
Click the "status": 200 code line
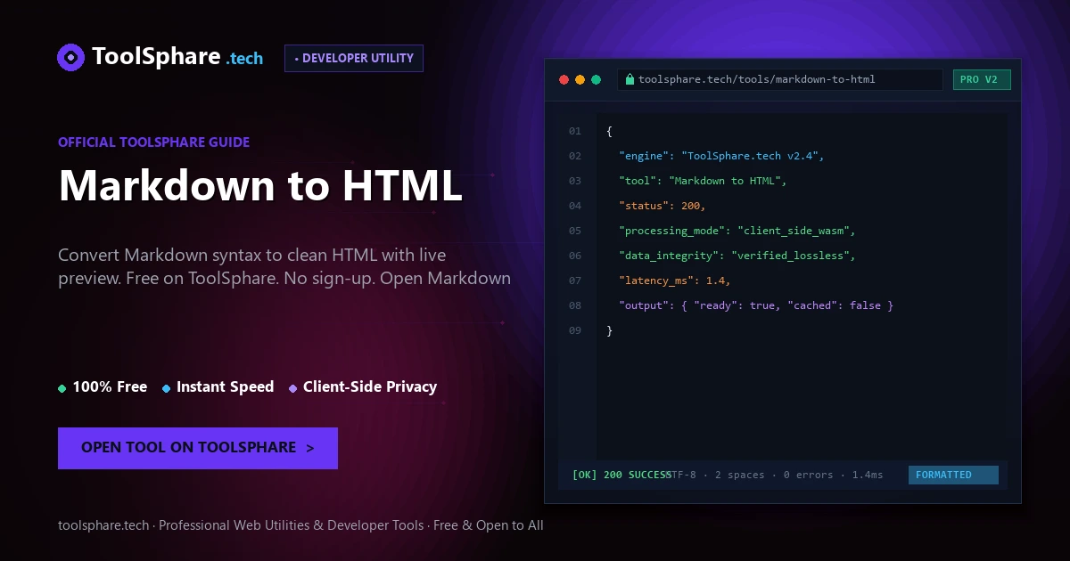pyautogui.click(x=663, y=206)
